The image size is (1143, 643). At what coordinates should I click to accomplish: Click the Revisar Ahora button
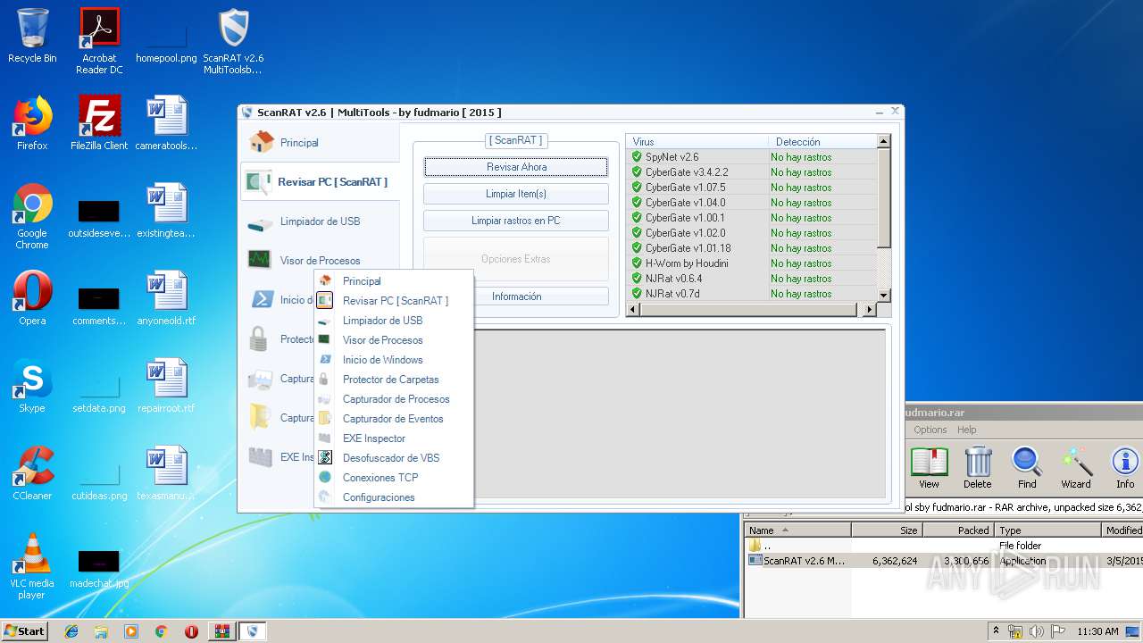pyautogui.click(x=516, y=167)
